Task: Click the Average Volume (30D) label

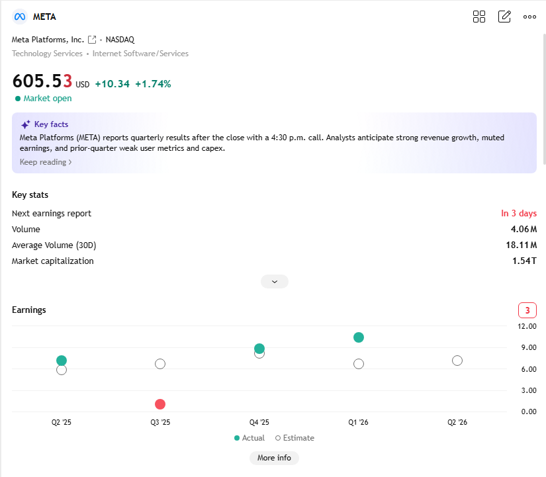Action: [54, 245]
